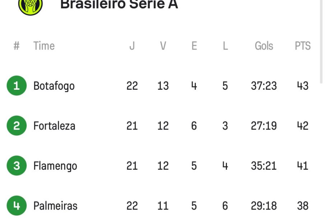Click the green rank 2 badge
Viewport: 325px width, 220px height.
(x=17, y=126)
